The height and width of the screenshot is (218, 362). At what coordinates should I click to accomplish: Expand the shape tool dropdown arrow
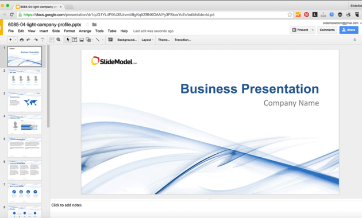[93, 40]
